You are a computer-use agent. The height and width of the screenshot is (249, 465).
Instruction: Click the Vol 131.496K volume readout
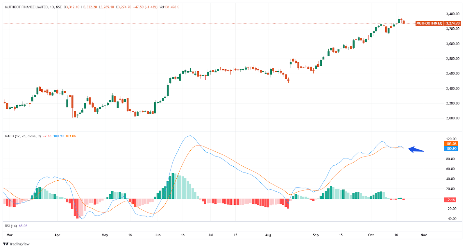click(x=169, y=7)
